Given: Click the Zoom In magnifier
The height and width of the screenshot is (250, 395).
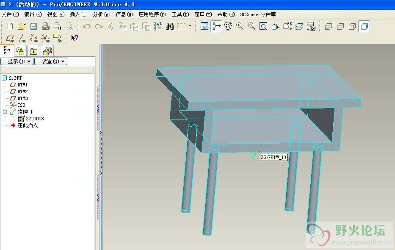Looking at the screenshot, I should [x=240, y=26].
